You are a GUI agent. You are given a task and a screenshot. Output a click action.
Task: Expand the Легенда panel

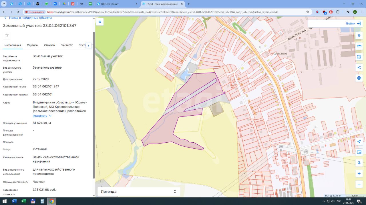click(x=139, y=192)
